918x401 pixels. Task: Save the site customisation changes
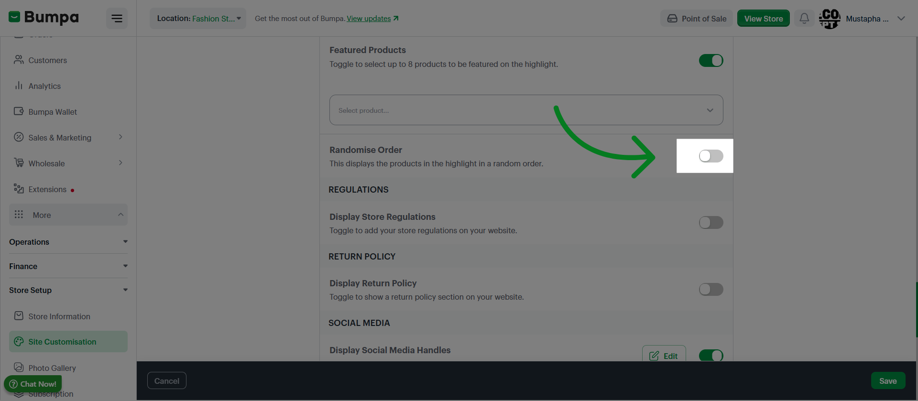click(x=888, y=381)
